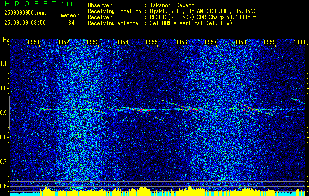Click the 0.8 kHz axis label
Image resolution: width=309 pixels, height=196 pixels.
[4, 137]
